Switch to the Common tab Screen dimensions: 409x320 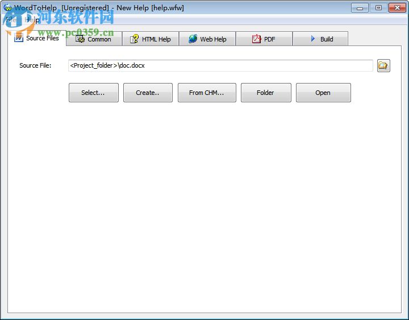pyautogui.click(x=94, y=39)
